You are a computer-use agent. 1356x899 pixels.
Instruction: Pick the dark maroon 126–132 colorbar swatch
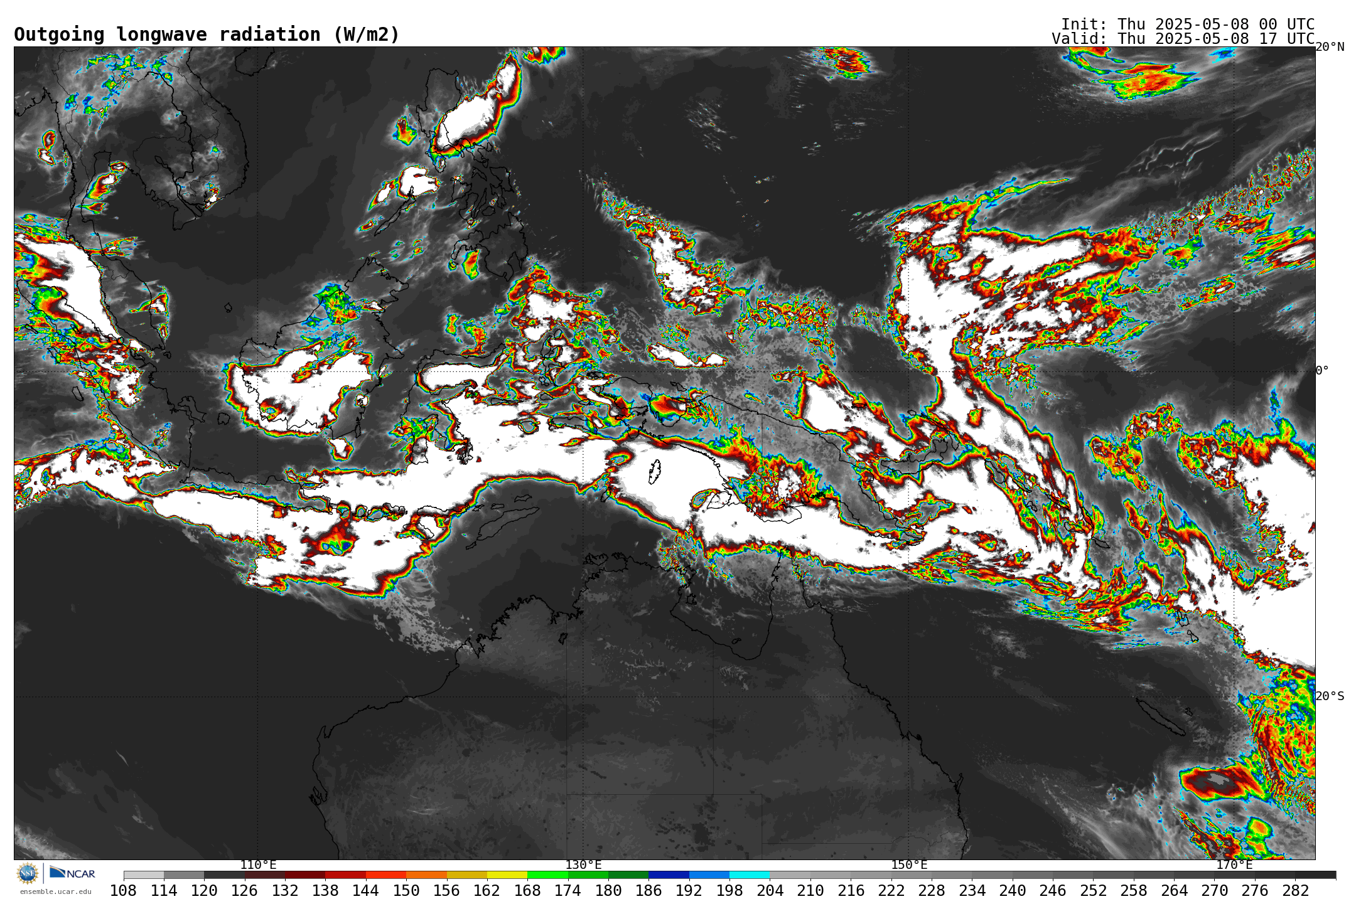(265, 875)
